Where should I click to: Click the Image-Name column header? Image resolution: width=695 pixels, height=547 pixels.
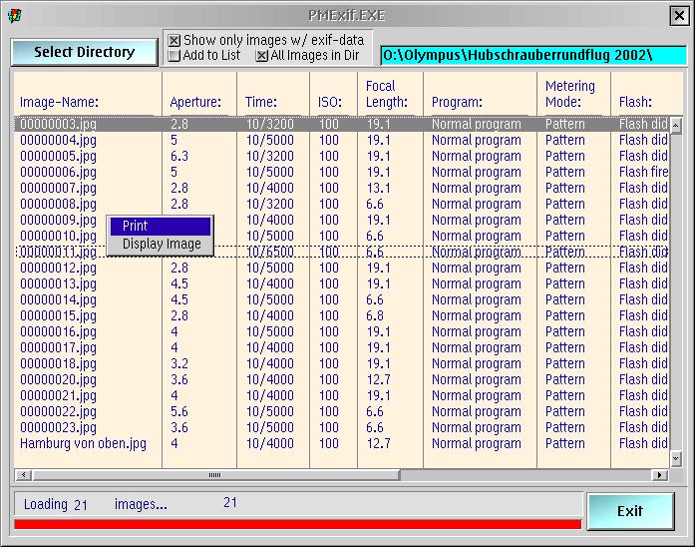point(60,102)
